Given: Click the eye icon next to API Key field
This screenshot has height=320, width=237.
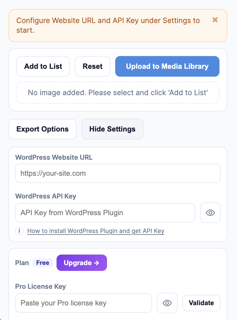Looking at the screenshot, I should pyautogui.click(x=210, y=213).
